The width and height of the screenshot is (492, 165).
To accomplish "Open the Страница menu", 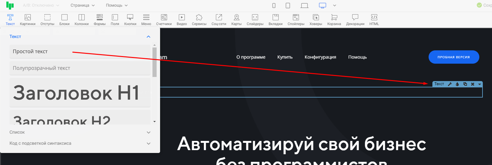I will click(x=82, y=5).
